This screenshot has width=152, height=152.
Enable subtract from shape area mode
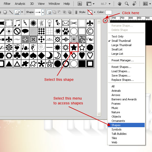[59, 12]
